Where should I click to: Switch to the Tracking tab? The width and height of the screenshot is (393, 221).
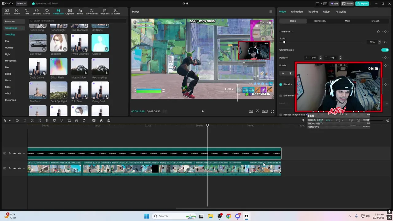point(313,12)
